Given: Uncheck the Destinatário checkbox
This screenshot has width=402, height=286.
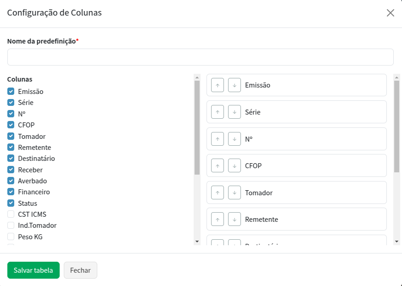Looking at the screenshot, I should 11,159.
